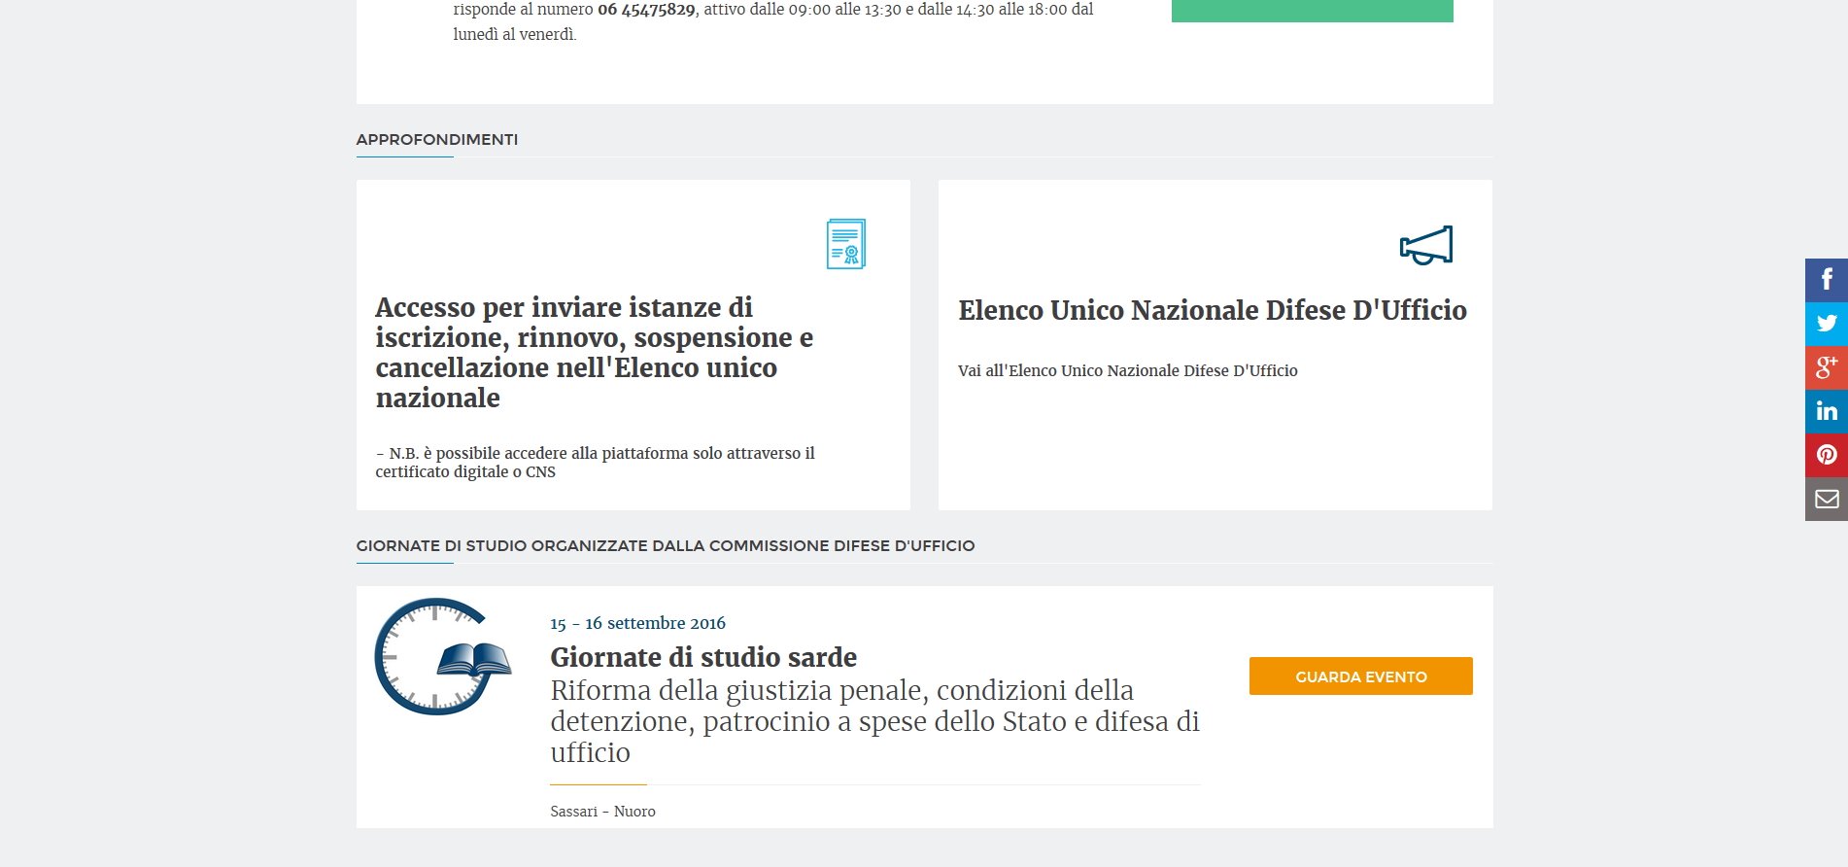Screen dimensions: 1848x867
Task: Share page on LinkedIn
Action: tap(1827, 411)
